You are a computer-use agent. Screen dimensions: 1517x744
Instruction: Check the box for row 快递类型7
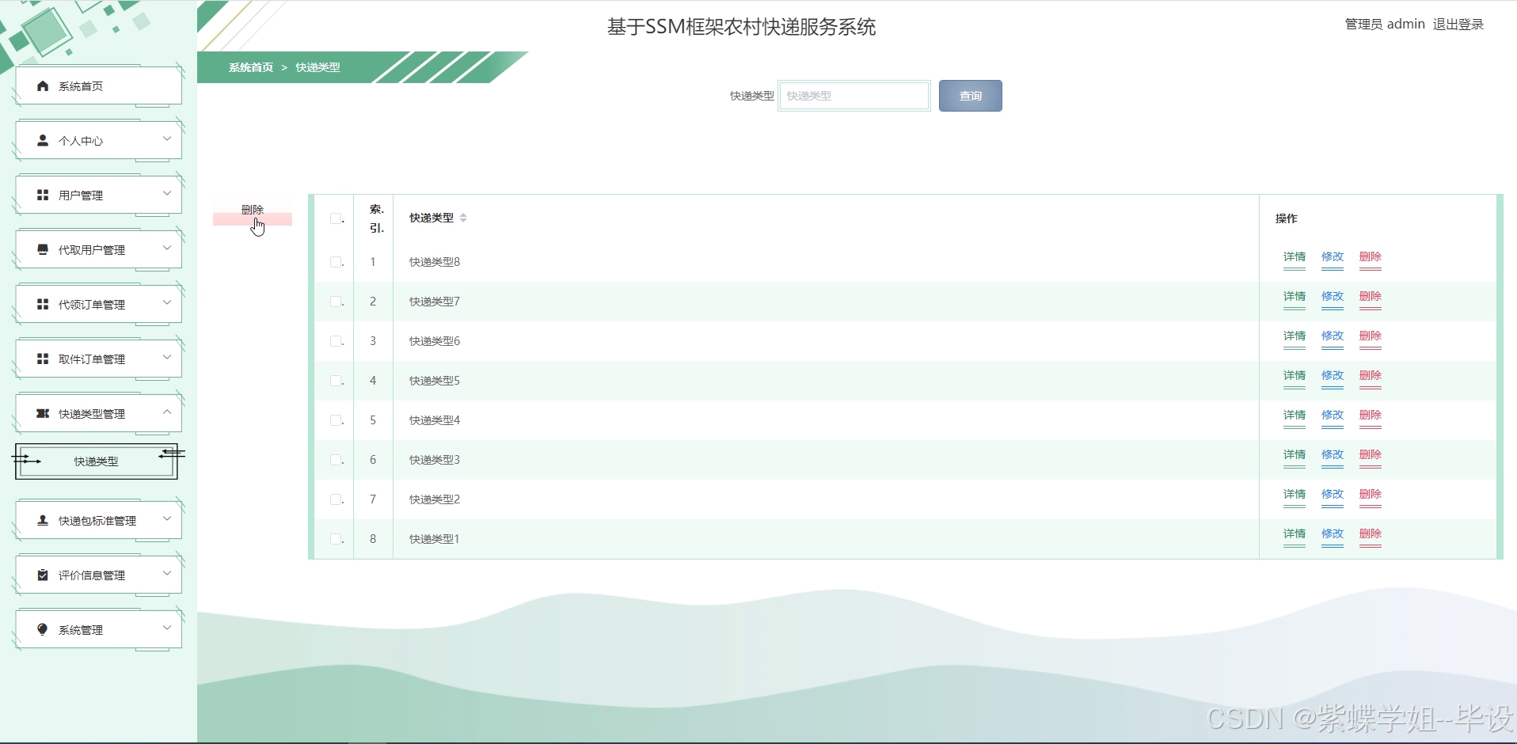pos(336,302)
